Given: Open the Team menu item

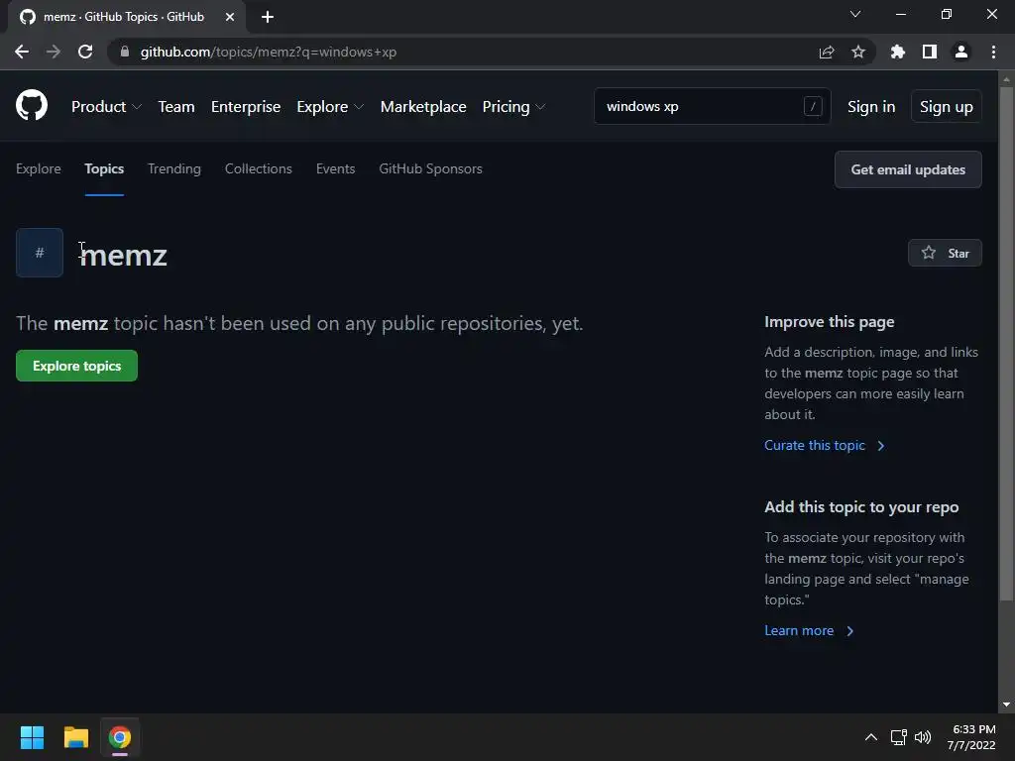Looking at the screenshot, I should (x=176, y=107).
